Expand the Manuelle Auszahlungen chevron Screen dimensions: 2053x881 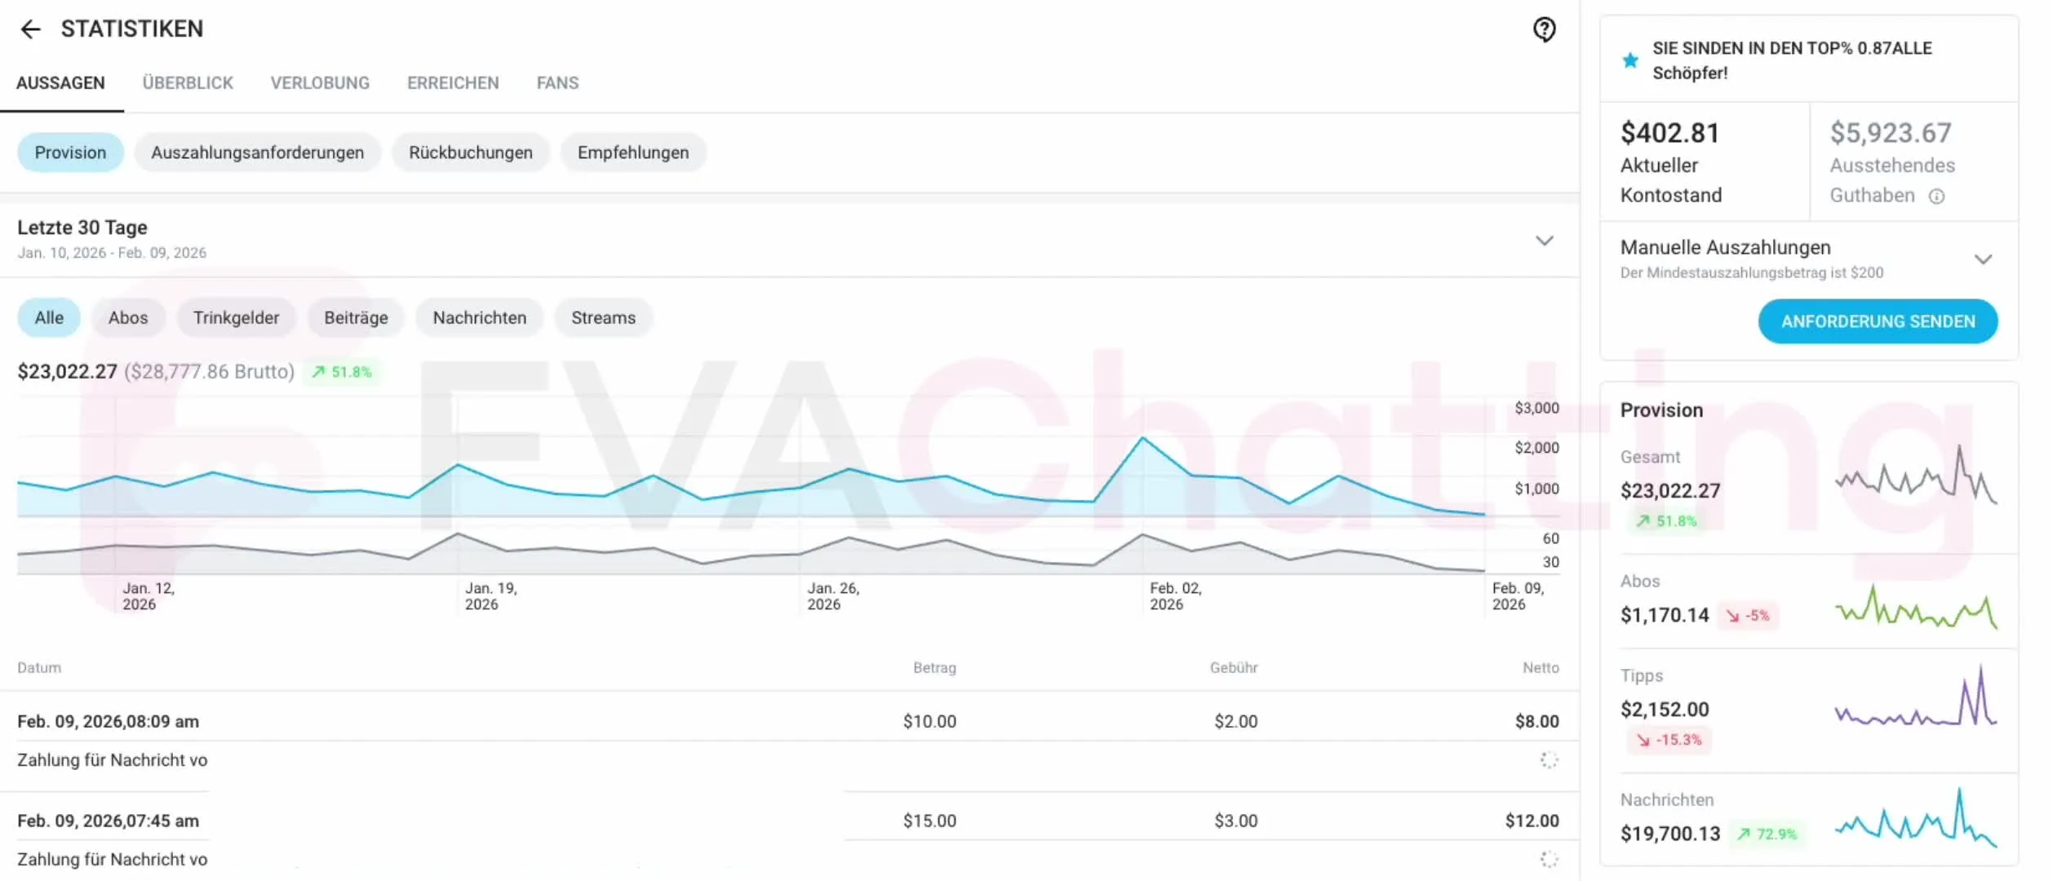click(1983, 259)
